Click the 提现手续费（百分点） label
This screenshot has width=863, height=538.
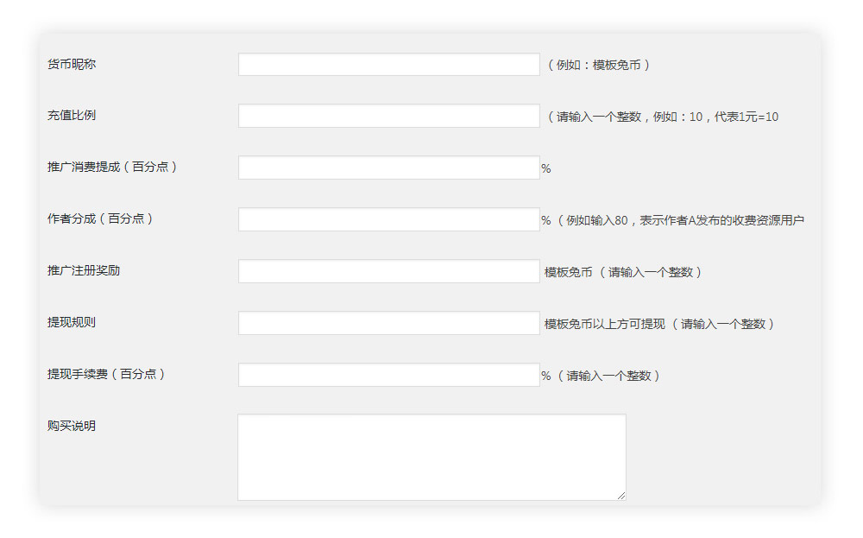pos(107,374)
